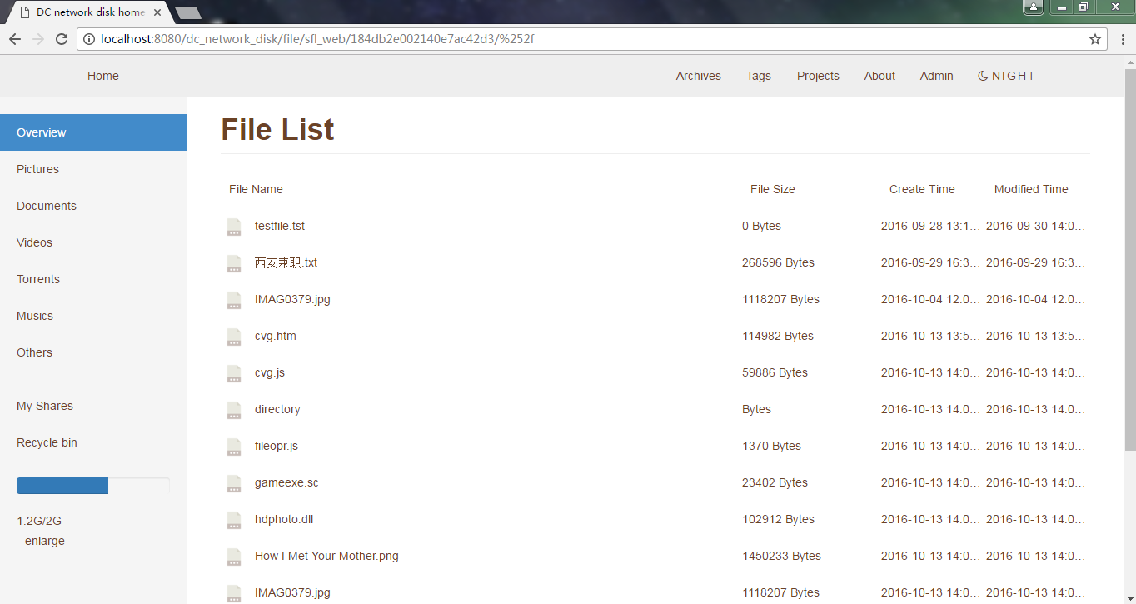Viewport: 1136px width, 604px height.
Task: Click the file icon beside gameexe.sc
Action: coord(234,483)
